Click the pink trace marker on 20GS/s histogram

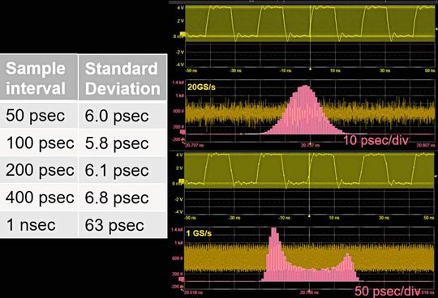pyautogui.click(x=182, y=131)
